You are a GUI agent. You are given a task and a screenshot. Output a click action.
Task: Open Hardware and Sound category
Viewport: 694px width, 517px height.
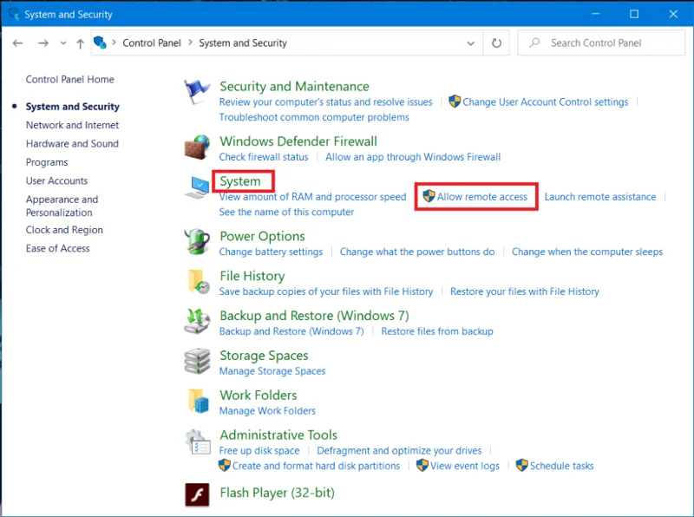point(72,143)
